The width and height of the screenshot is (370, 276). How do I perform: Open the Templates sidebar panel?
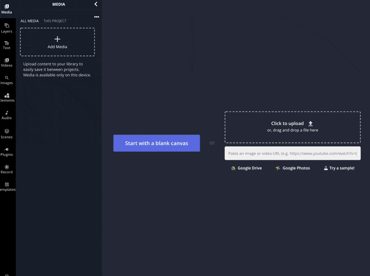click(x=6, y=186)
